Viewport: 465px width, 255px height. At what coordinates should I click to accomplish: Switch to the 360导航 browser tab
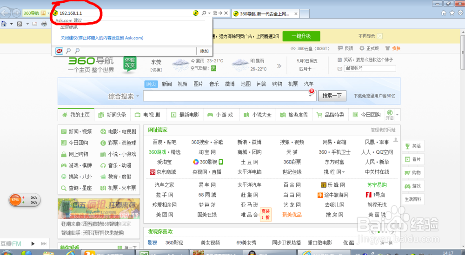[265, 13]
